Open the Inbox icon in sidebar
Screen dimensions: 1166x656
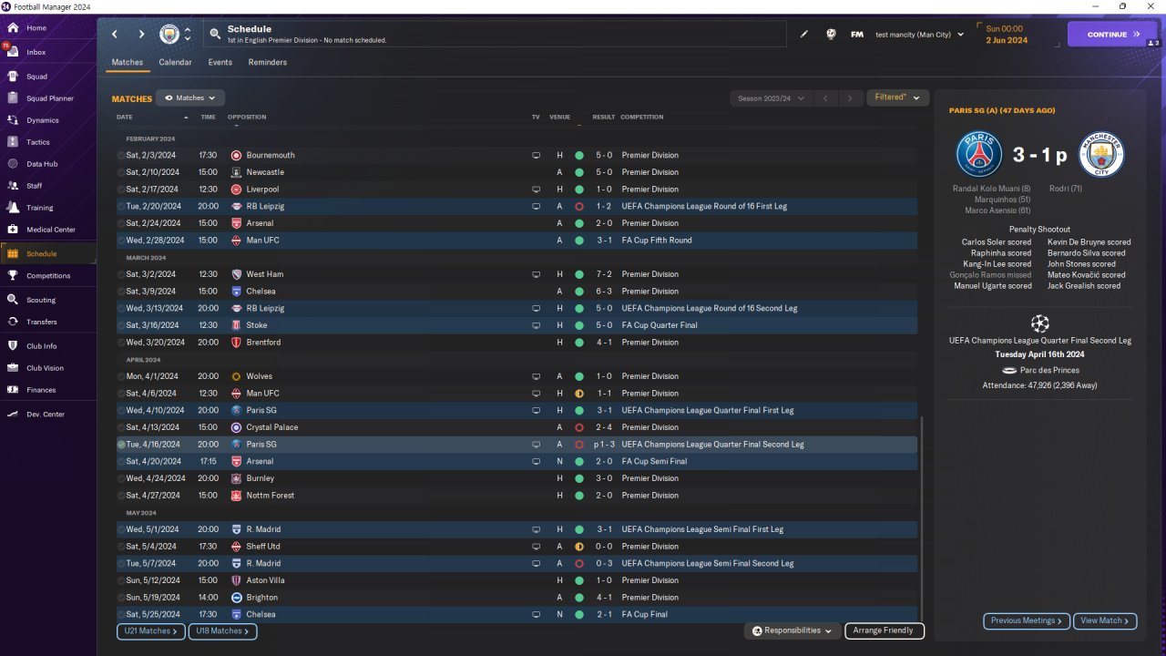[13, 53]
